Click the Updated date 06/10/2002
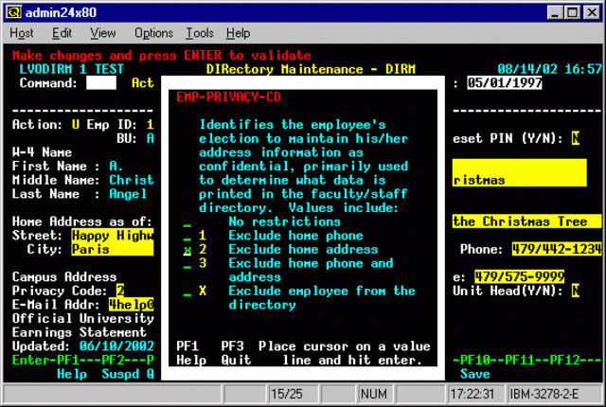 pyautogui.click(x=116, y=346)
